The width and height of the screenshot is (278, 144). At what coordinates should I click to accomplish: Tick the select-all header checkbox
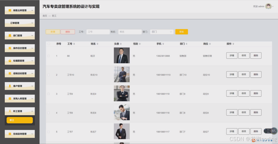49,44
